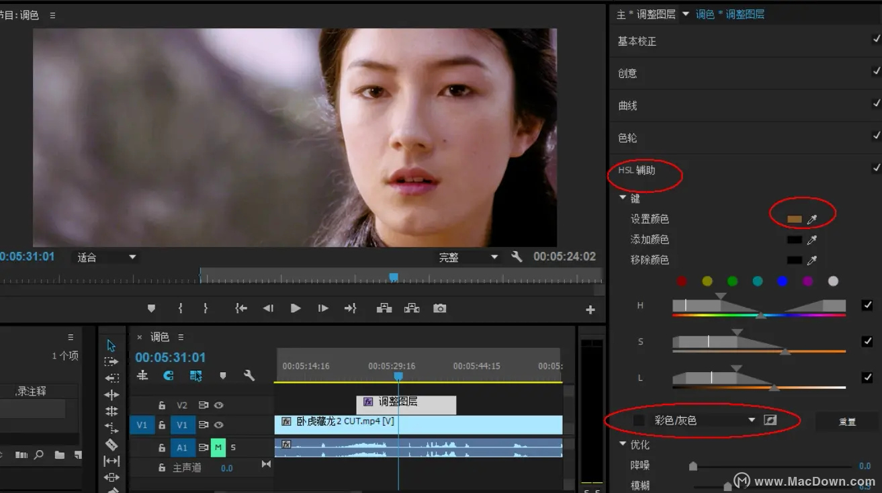Toggle timeline Snap magnet icon
The image size is (882, 493).
[169, 375]
